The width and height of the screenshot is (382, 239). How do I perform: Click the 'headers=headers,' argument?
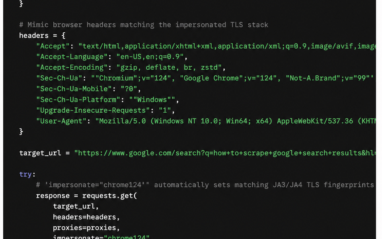[x=86, y=217]
